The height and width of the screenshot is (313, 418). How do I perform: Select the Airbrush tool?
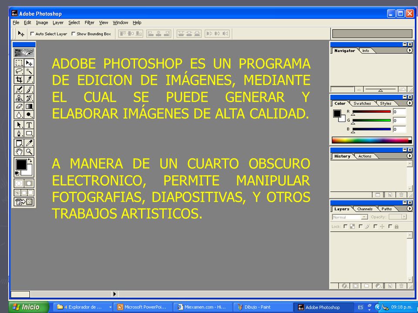pos(19,90)
